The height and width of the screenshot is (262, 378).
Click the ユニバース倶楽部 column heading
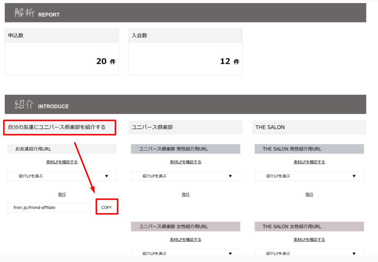click(152, 127)
